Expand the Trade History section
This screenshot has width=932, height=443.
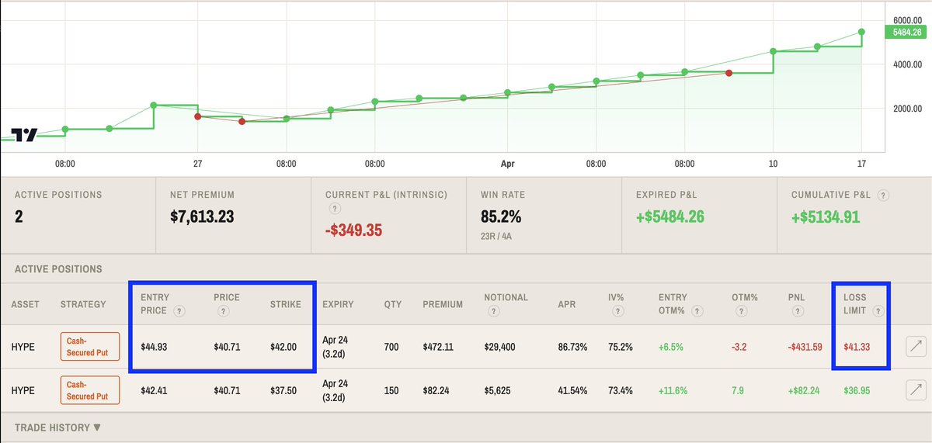[x=57, y=427]
